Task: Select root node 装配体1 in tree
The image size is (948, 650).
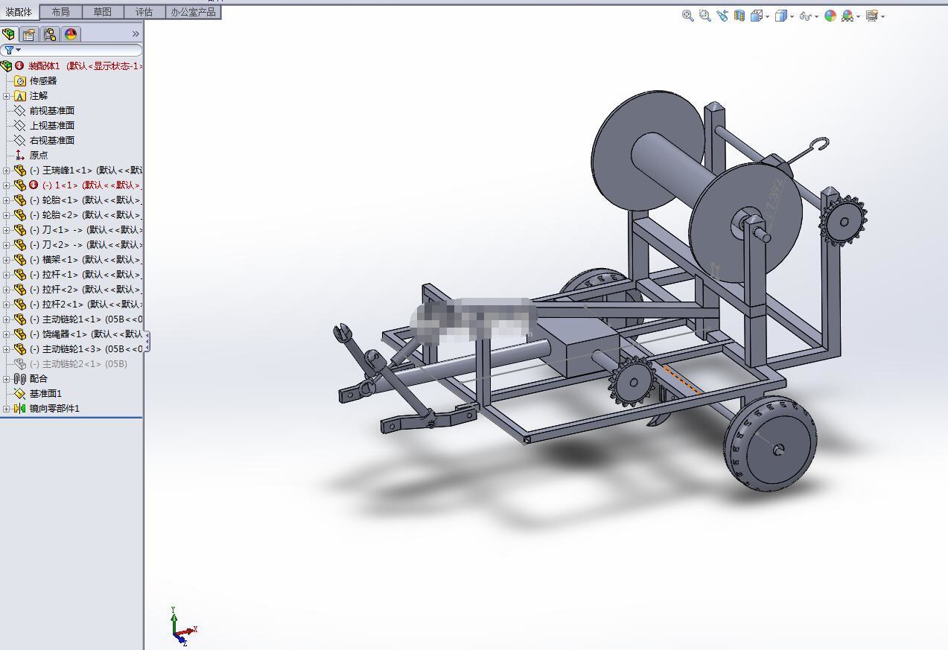Action: click(84, 66)
